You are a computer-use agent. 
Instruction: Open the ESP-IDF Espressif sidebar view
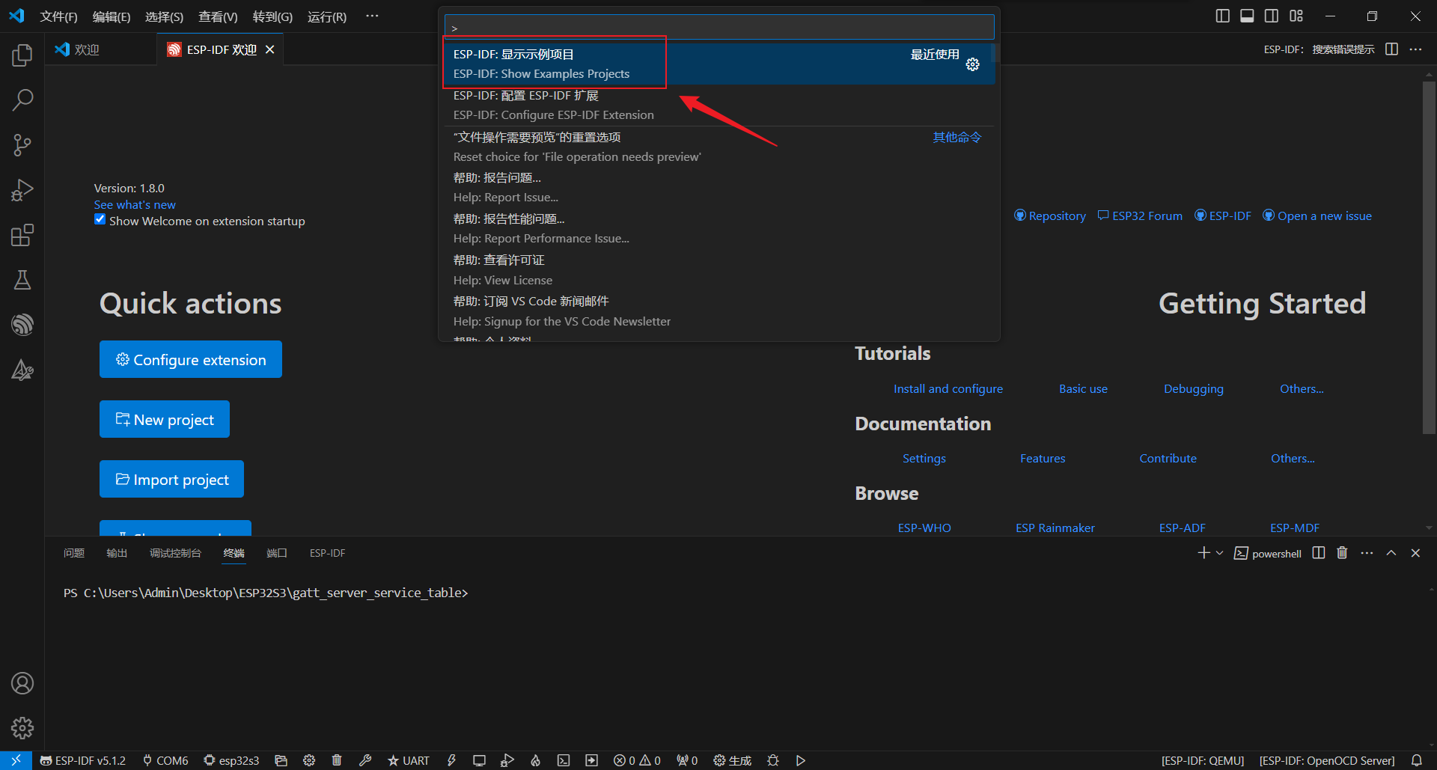tap(22, 325)
